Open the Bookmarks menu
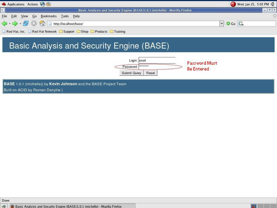277x208 pixels. pos(49,16)
